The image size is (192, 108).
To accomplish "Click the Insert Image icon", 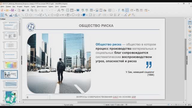I will [97, 10].
